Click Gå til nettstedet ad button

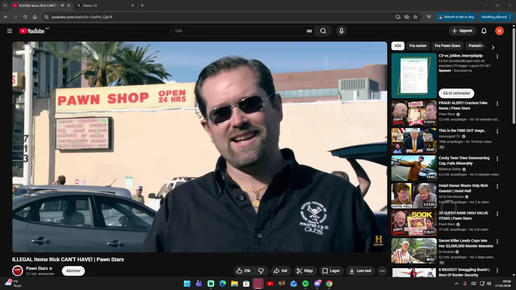coord(456,93)
